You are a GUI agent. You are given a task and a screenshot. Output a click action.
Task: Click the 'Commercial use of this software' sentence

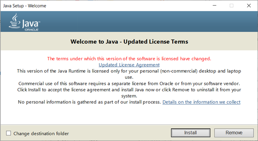[129, 84]
